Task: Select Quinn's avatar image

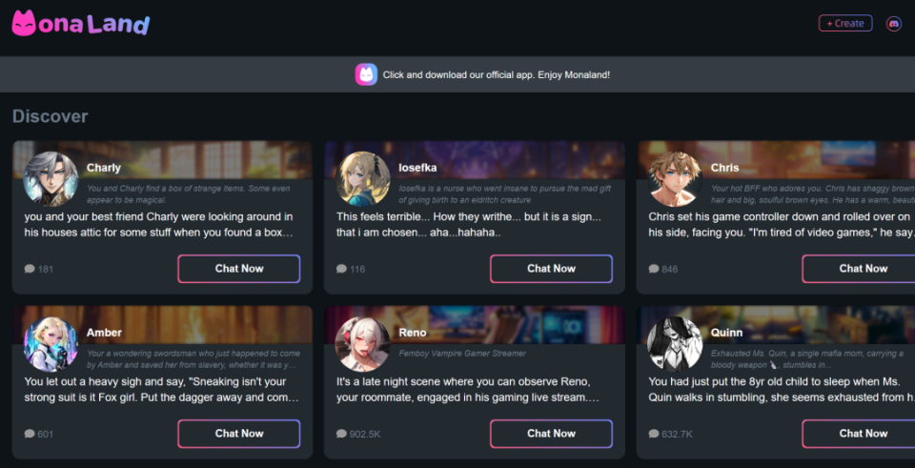Action: 675,343
